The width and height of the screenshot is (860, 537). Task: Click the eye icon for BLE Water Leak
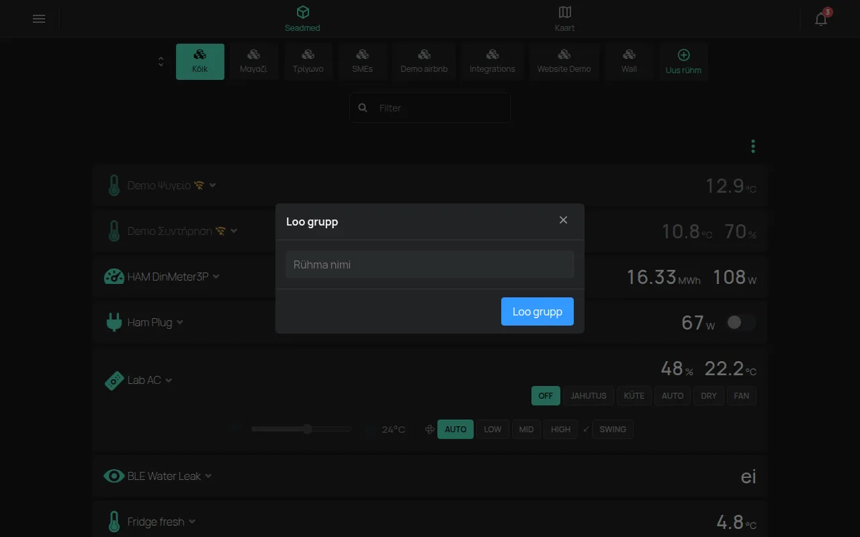pyautogui.click(x=114, y=476)
